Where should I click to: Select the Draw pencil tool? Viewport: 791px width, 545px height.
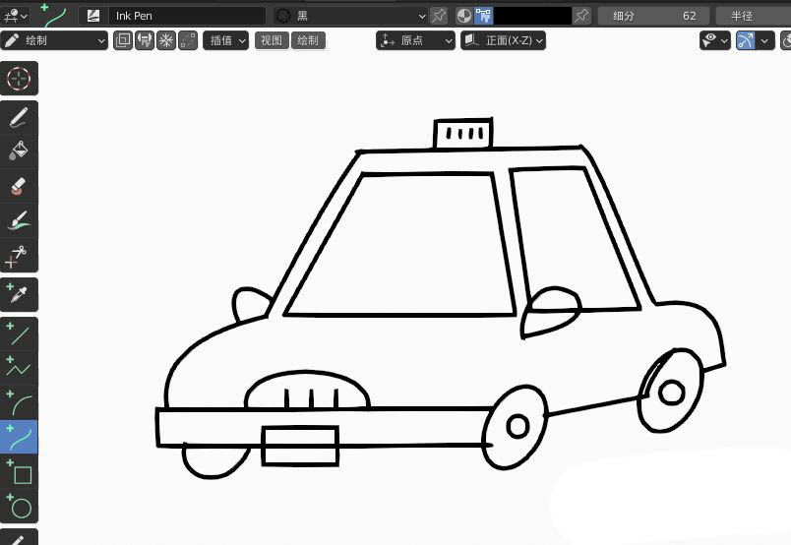pyautogui.click(x=19, y=118)
